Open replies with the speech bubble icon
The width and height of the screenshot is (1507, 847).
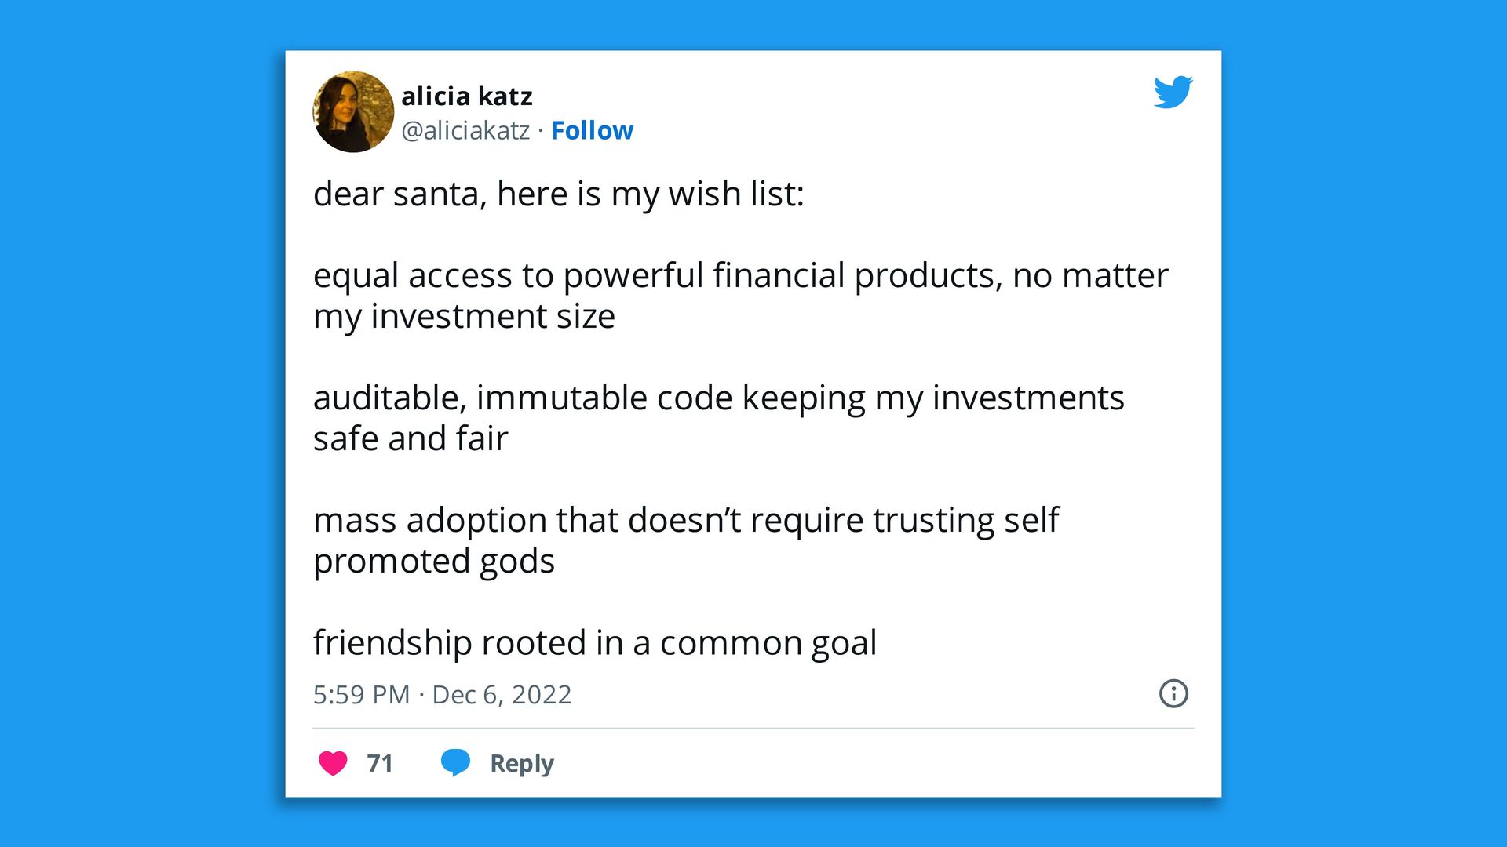click(x=458, y=762)
